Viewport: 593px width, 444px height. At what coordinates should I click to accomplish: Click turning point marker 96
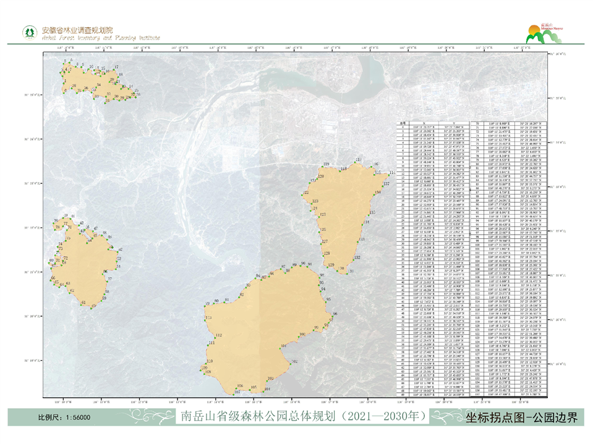pyautogui.click(x=333, y=317)
